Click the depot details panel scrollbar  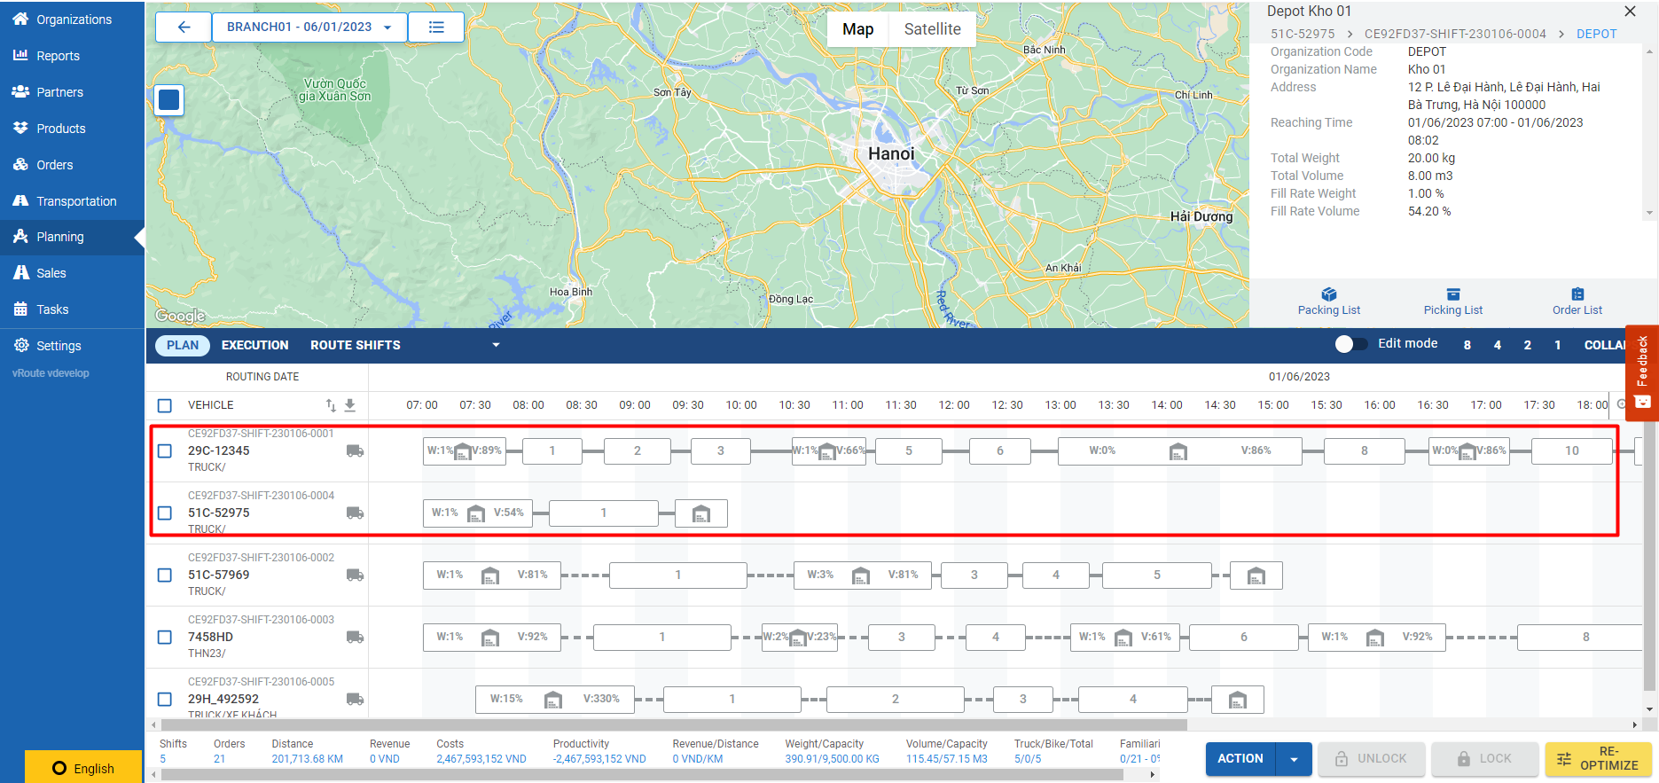click(1649, 132)
